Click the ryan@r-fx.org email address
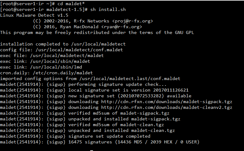Viewport: 244px width, 151px height. pos(122,27)
